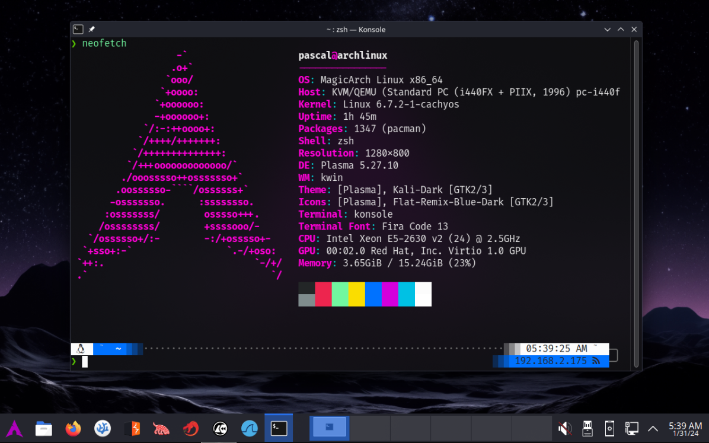Switch to the second virtual desktop in pager

(x=370, y=428)
